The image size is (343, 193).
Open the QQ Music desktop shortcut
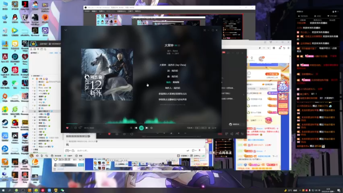[x=5, y=111]
